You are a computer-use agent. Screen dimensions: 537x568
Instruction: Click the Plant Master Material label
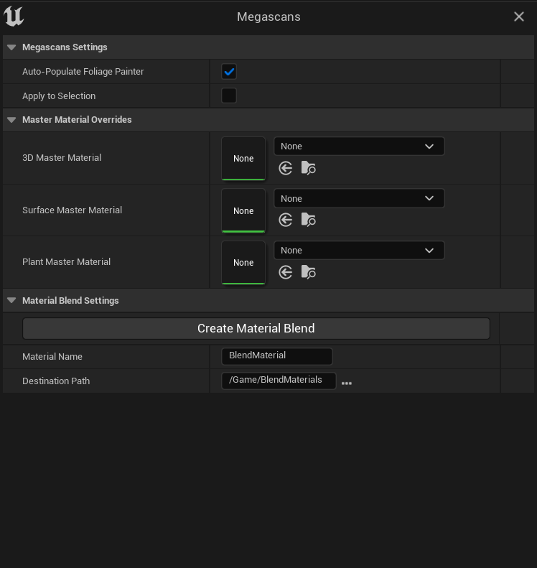(66, 262)
